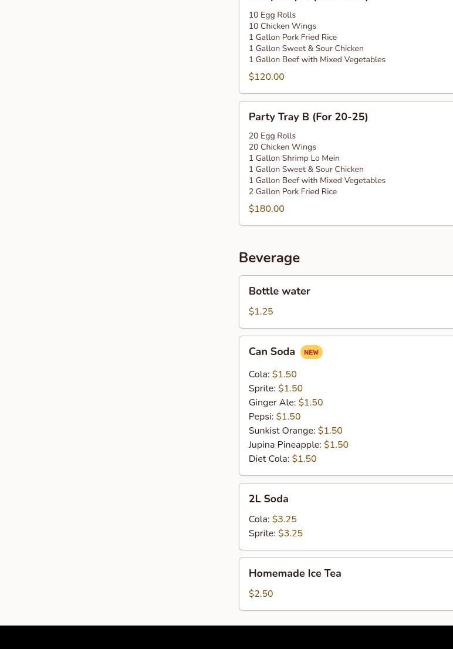Image resolution: width=453 pixels, height=649 pixels.
Task: Pick the Sprite can soda for $1.50
Action: point(275,388)
